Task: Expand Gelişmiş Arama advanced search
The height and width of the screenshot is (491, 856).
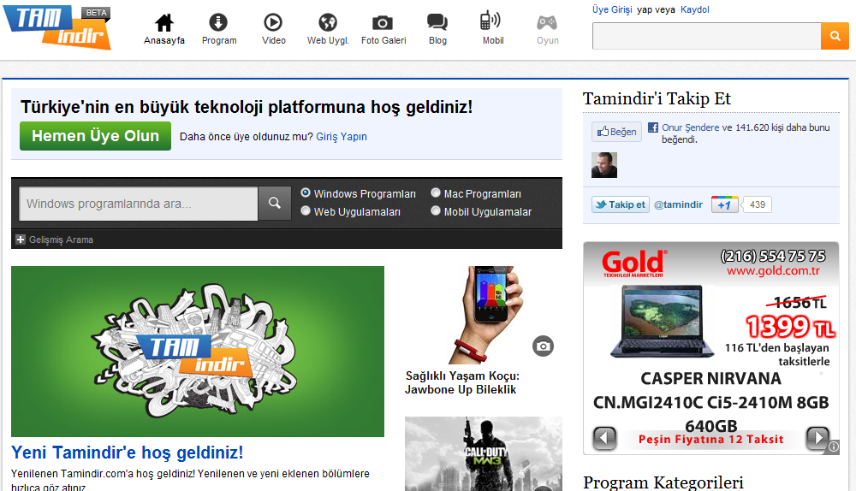Action: pos(21,240)
